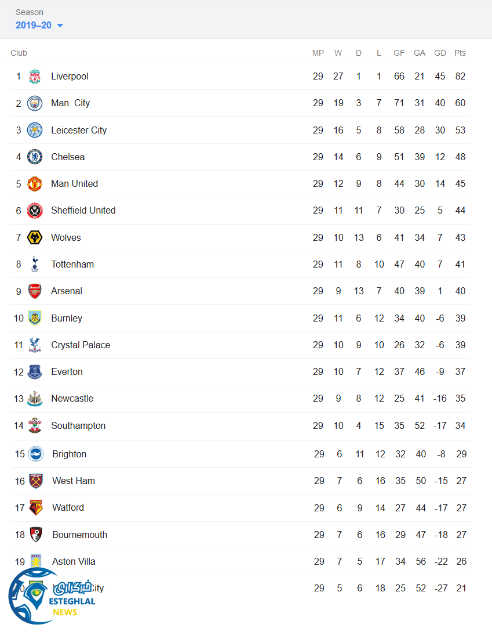Viewport: 492px width, 639px height.
Task: Open the Southampton team row
Action: [x=78, y=425]
